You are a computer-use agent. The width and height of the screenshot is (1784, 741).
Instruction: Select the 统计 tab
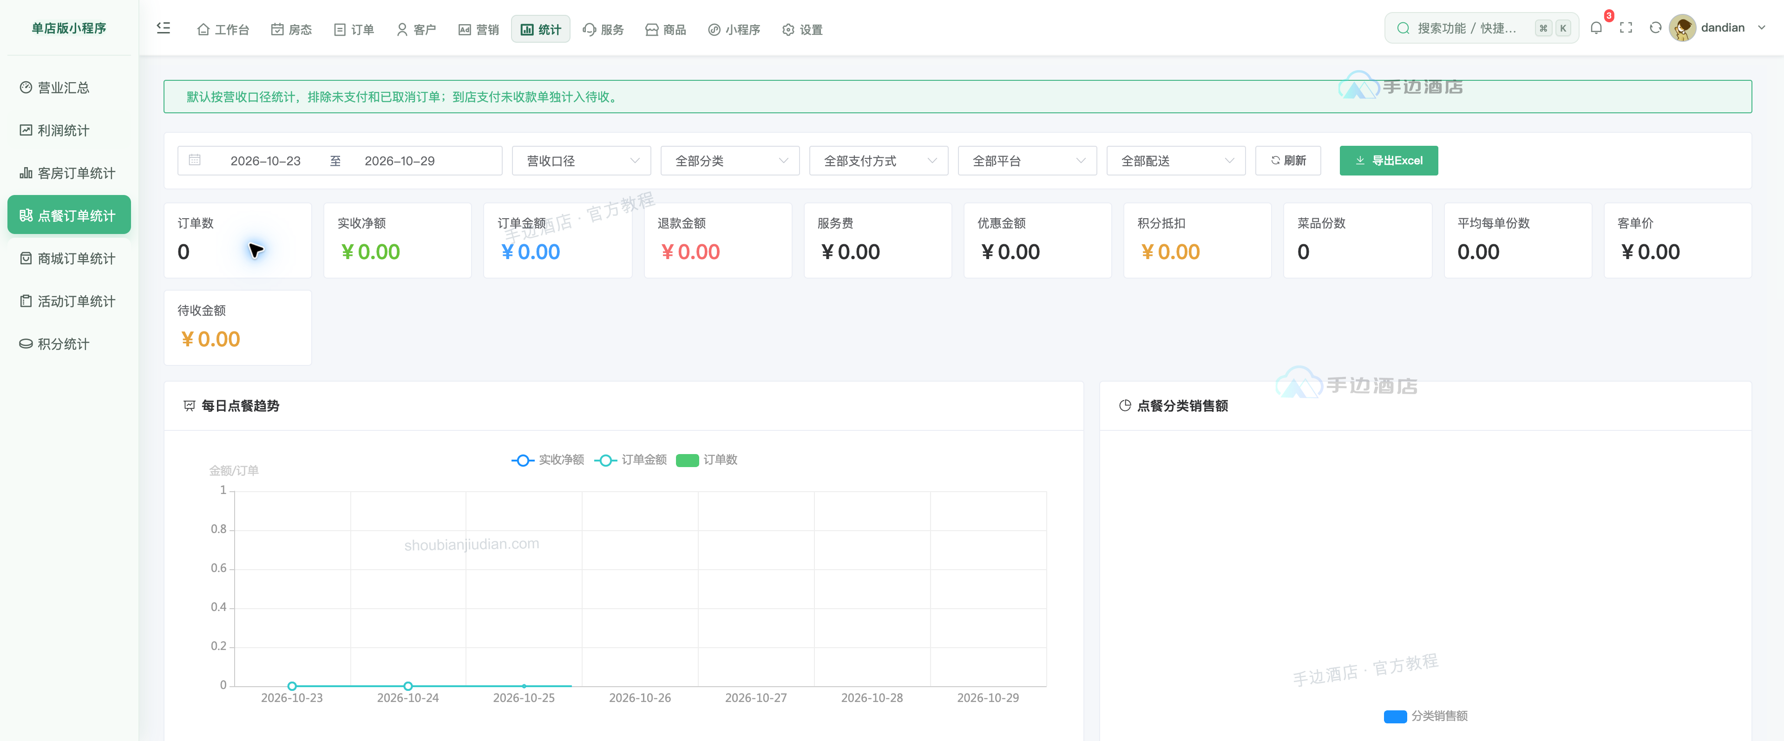click(540, 30)
